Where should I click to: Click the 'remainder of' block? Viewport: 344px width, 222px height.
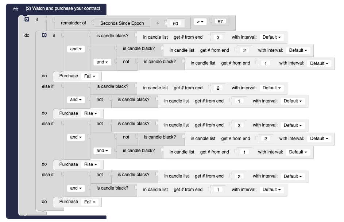[x=74, y=23]
